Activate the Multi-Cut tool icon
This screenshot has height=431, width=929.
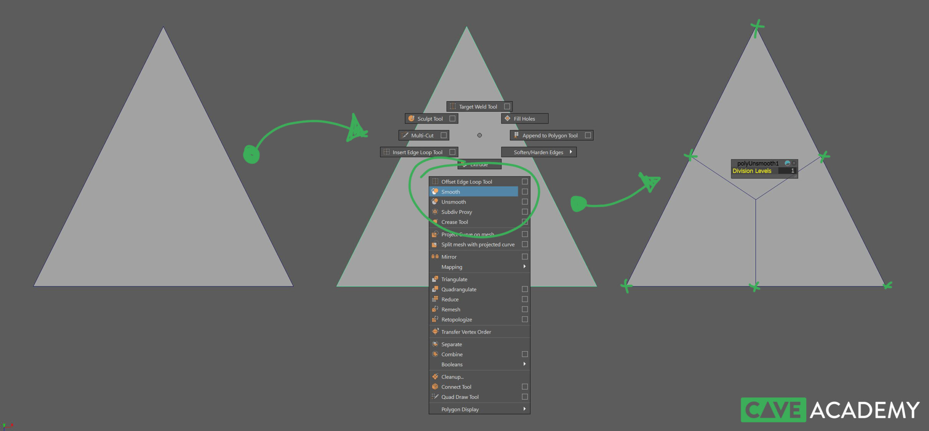coord(405,135)
